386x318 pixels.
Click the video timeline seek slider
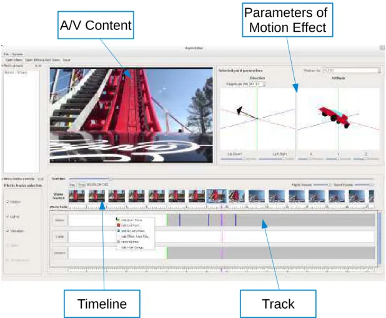[x=221, y=179]
